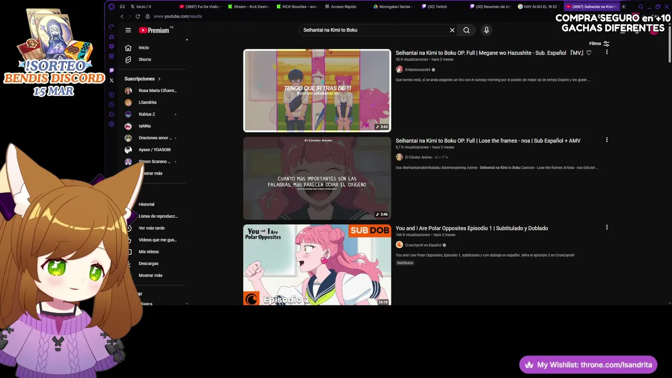Reload the page with refresh icon
The height and width of the screenshot is (378, 672).
click(x=138, y=16)
